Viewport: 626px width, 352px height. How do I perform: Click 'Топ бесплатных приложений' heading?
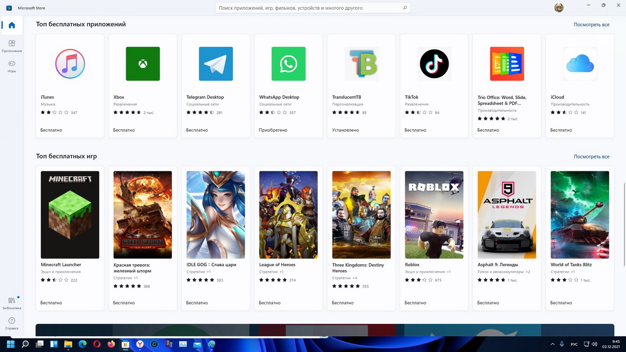point(81,24)
